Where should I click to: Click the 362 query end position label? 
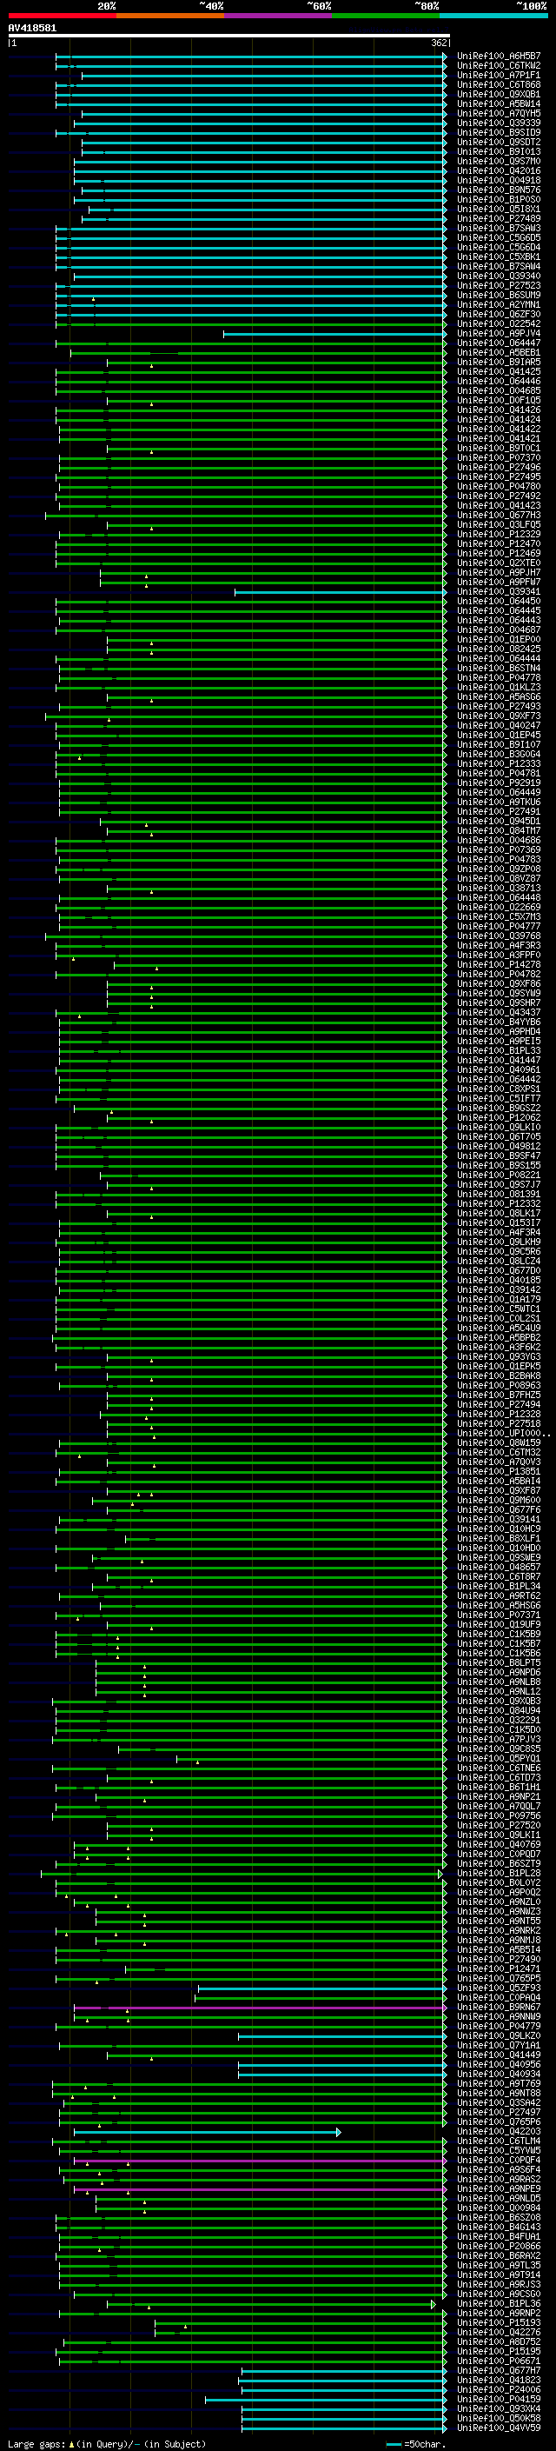coord(439,43)
